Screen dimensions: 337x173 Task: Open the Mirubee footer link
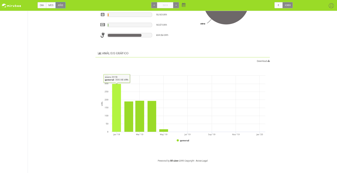click(x=174, y=161)
